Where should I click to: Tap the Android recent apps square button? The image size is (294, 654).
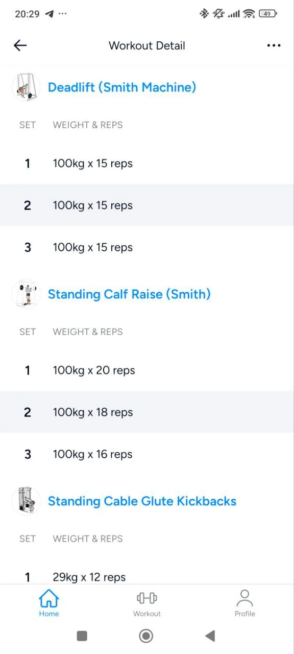[82, 636]
